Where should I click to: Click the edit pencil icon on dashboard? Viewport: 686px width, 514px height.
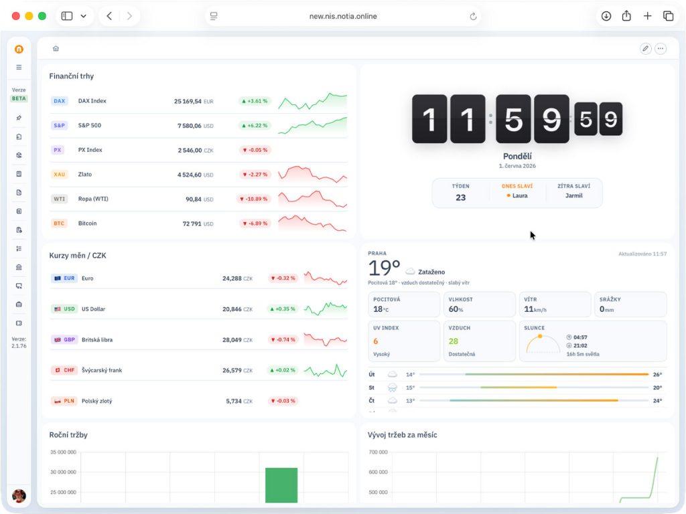pyautogui.click(x=645, y=48)
